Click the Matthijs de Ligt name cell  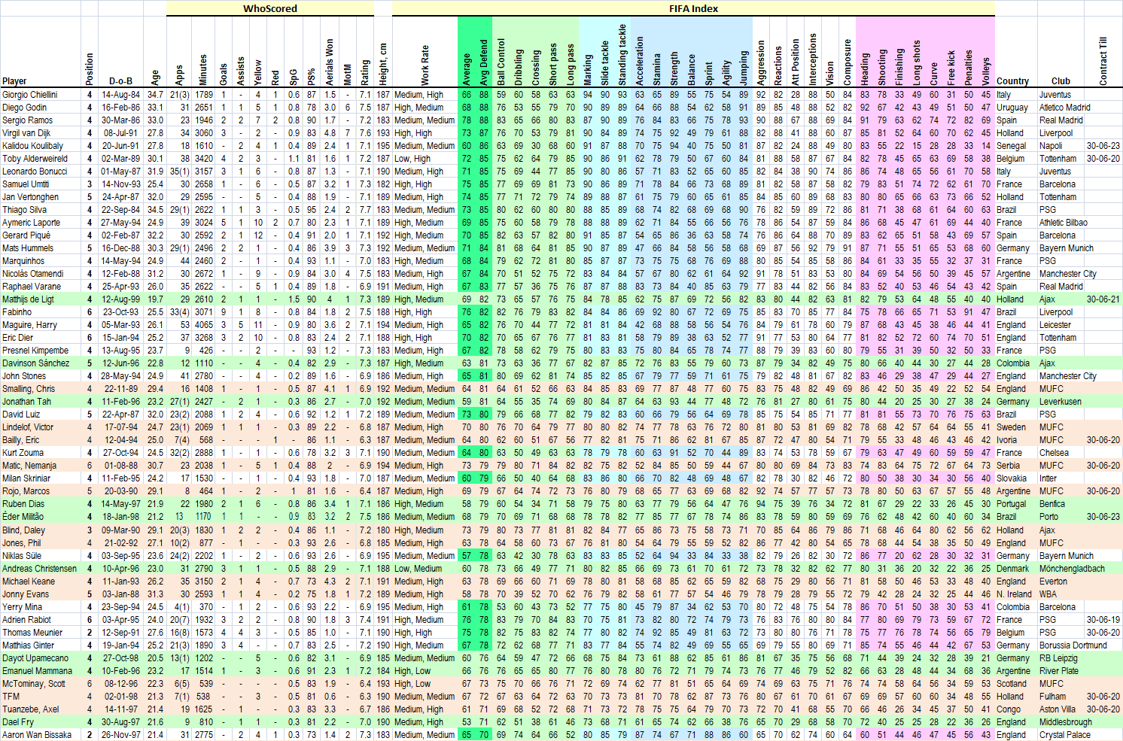[x=41, y=299]
